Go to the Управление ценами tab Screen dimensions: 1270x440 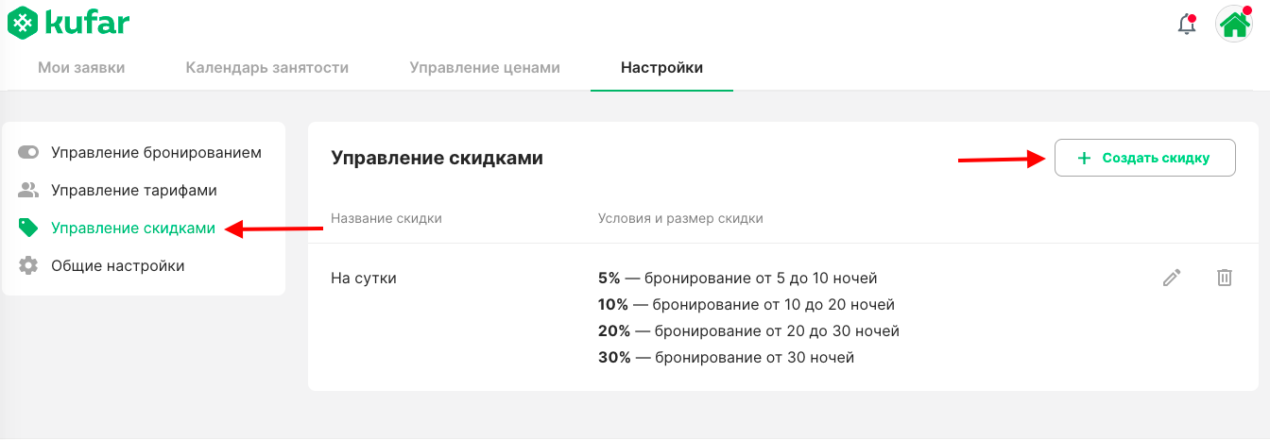(485, 67)
